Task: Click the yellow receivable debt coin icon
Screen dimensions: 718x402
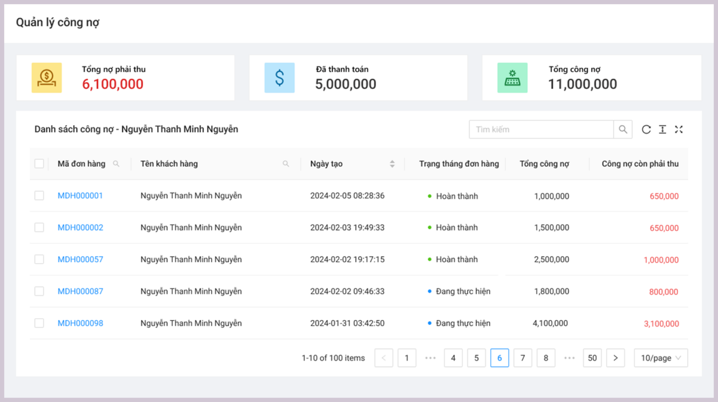Action: click(x=47, y=78)
